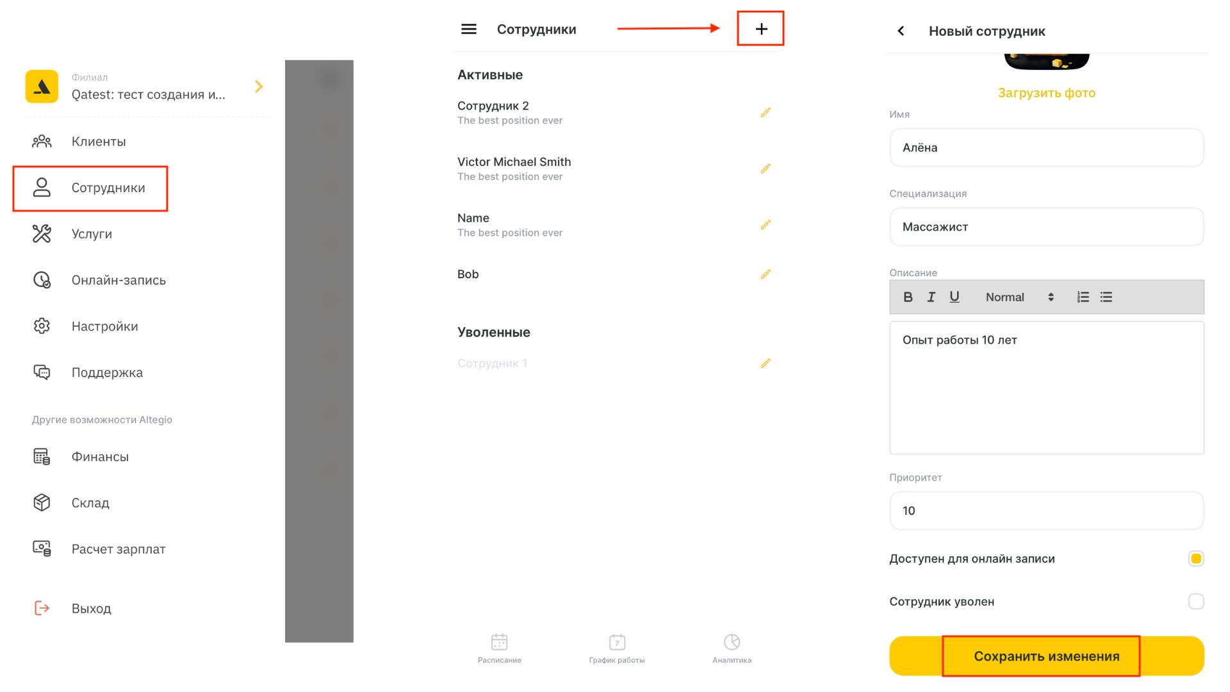Open Расчет зарплат section
1230x692 pixels.
(119, 548)
